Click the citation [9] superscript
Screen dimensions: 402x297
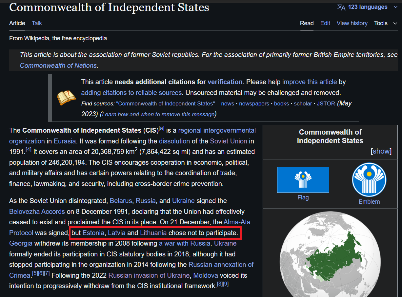tap(226, 284)
